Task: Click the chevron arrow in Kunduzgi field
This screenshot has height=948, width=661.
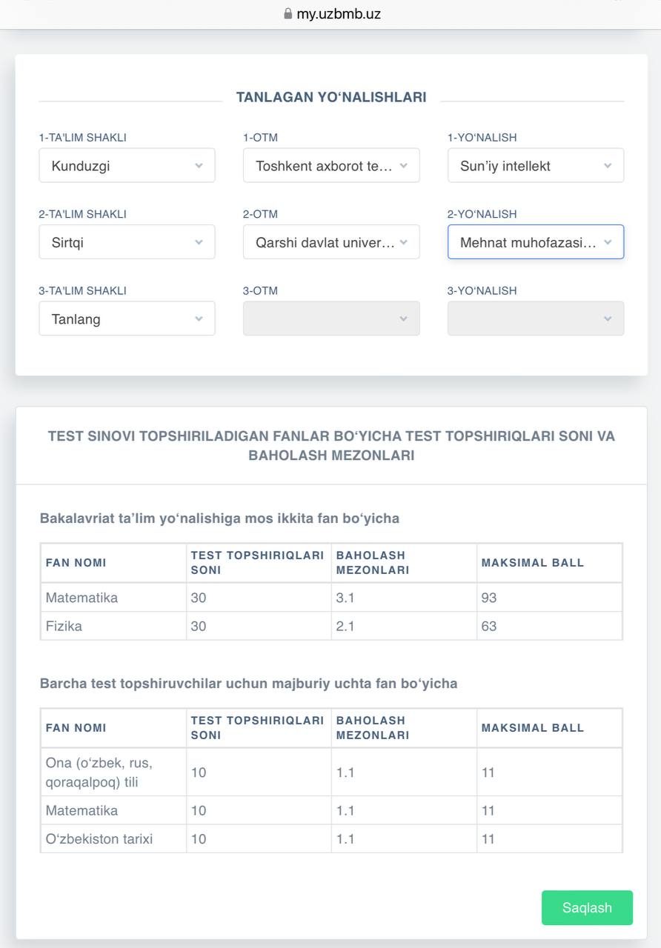Action: 199,166
